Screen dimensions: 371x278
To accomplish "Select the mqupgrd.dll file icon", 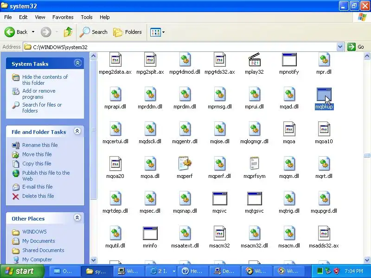I will coord(324,199).
